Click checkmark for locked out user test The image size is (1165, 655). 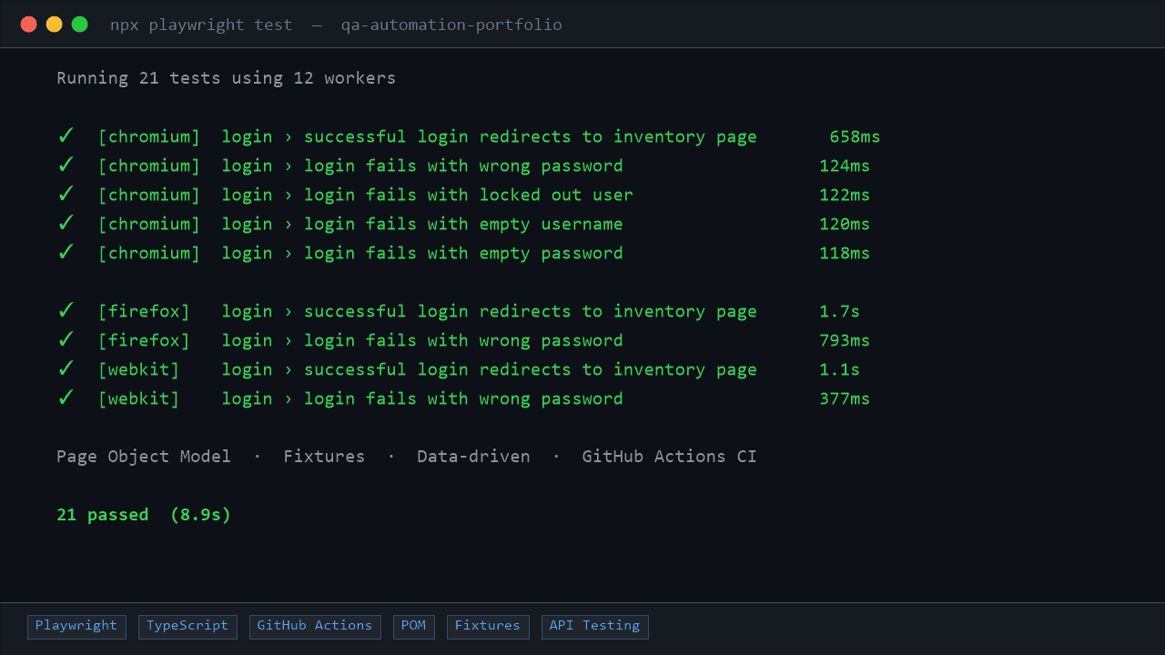(66, 195)
